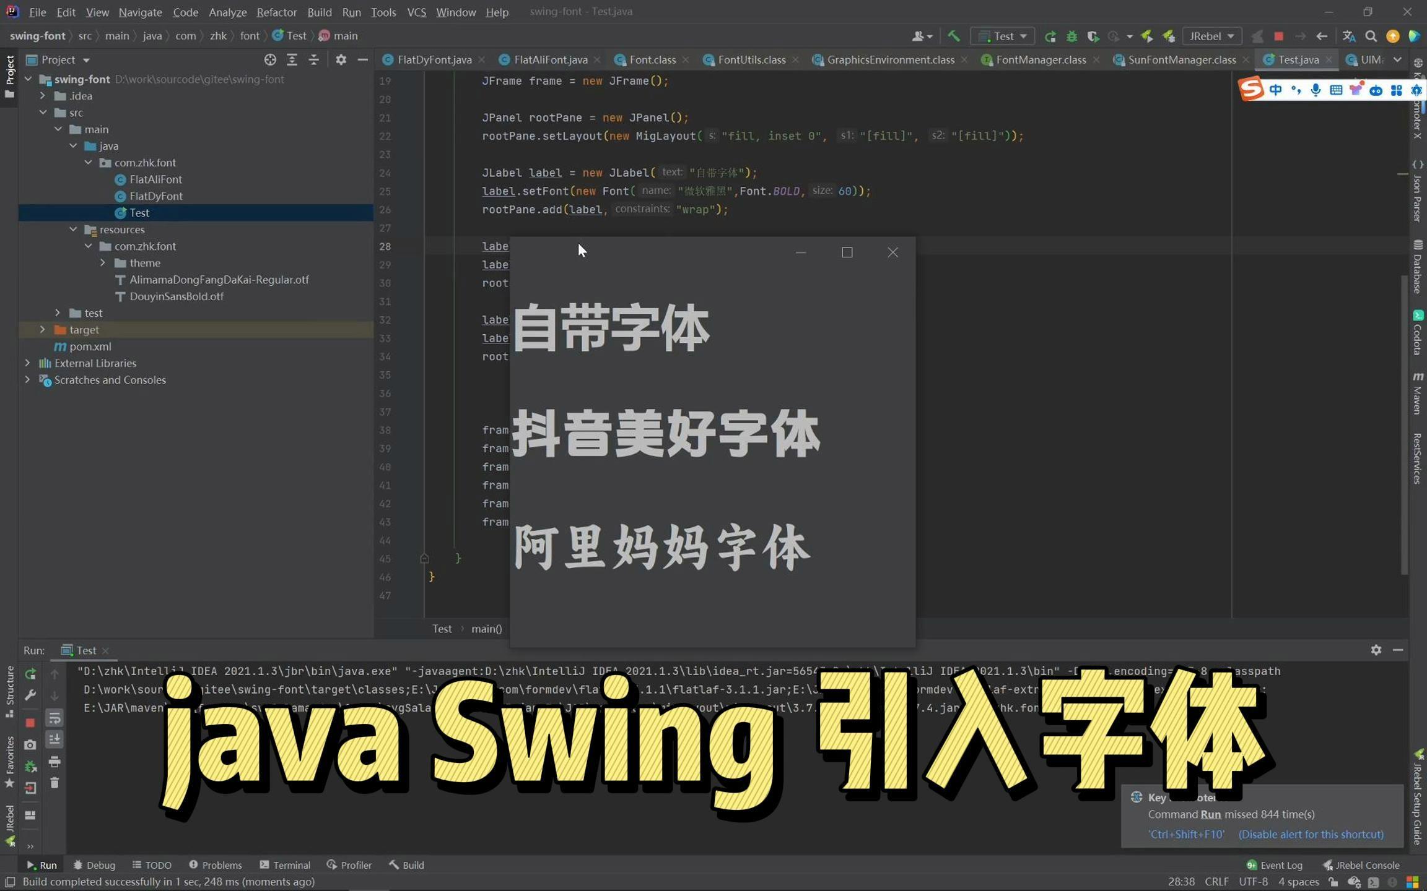The height and width of the screenshot is (891, 1427).
Task: Click the Run panel settings gear icon
Action: [1376, 650]
